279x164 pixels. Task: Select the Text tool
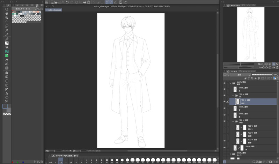click(7, 94)
